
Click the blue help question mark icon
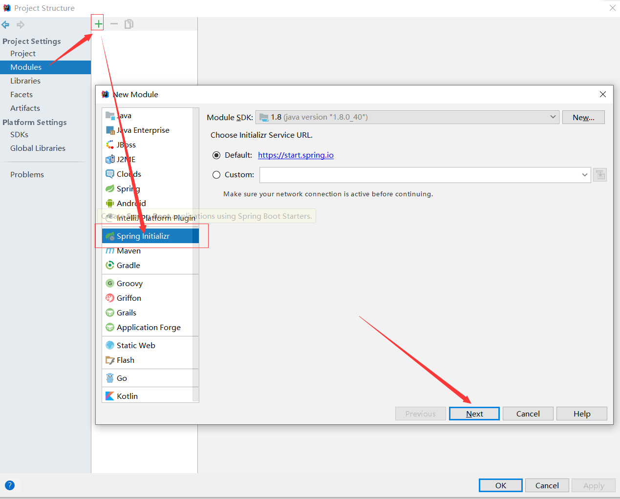(x=10, y=485)
